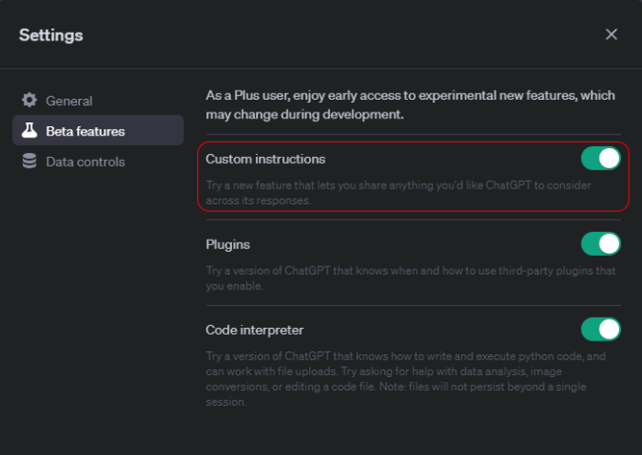642x455 pixels.
Task: Click the Beta features flask icon
Action: coord(30,131)
